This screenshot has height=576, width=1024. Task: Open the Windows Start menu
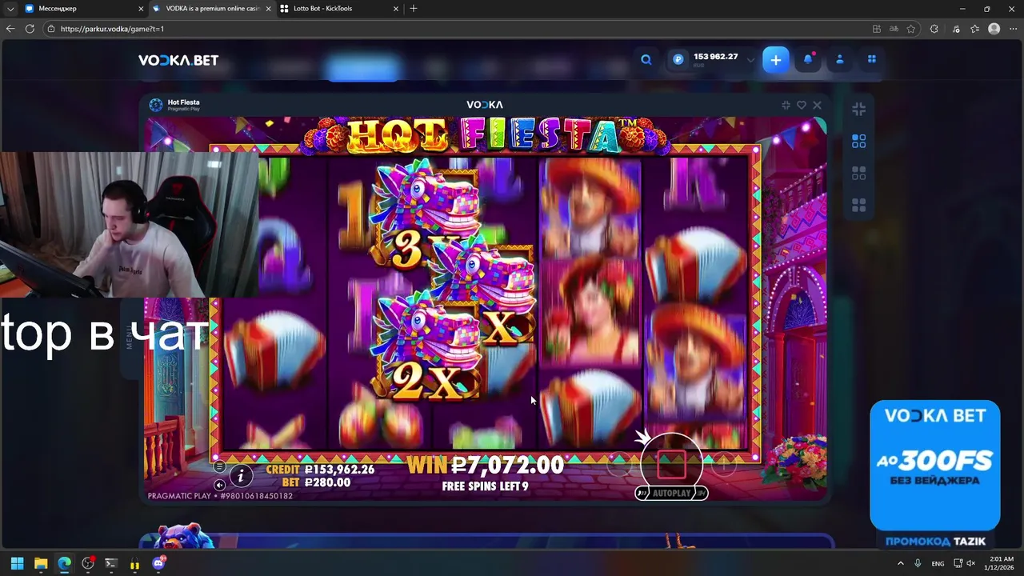(x=18, y=563)
